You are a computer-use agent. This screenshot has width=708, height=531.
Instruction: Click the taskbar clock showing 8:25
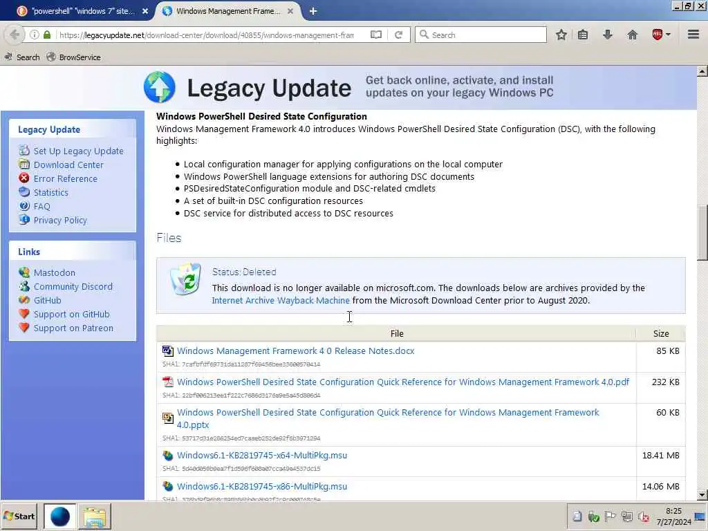(673, 516)
